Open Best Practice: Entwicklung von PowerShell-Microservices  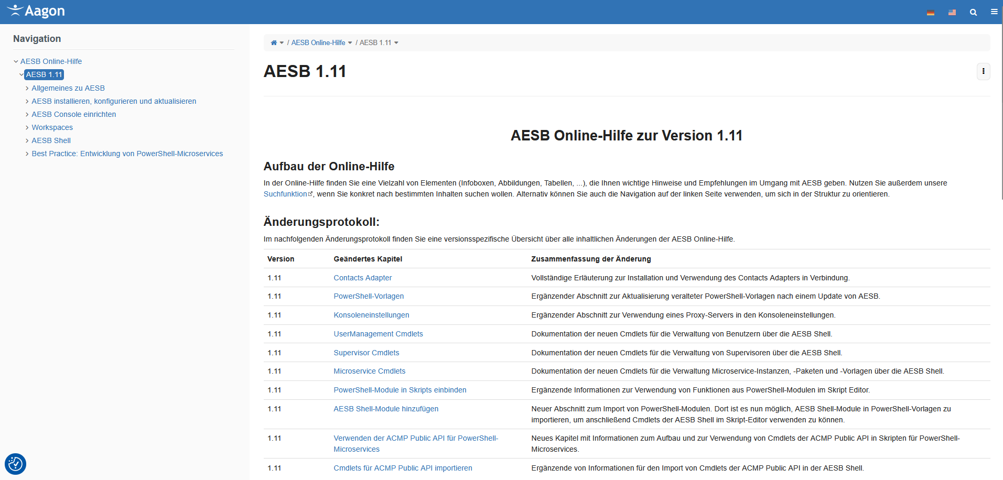127,154
